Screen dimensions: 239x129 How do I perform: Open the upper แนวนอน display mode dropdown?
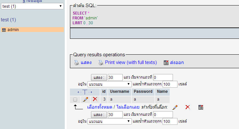(109, 84)
